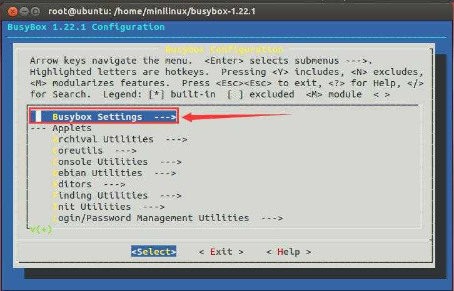This screenshot has height=291, width=454.
Task: Open the Editors submenu
Action: (x=89, y=184)
